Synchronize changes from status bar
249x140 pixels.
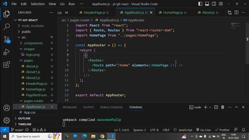[27, 129]
